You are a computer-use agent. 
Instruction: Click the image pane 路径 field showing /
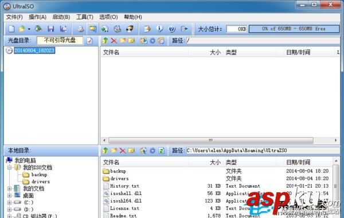(x=263, y=41)
